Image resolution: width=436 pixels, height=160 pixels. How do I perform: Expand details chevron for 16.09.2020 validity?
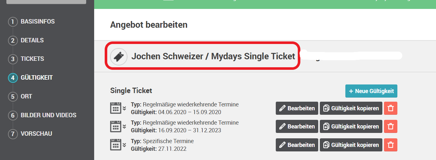(x=124, y=127)
